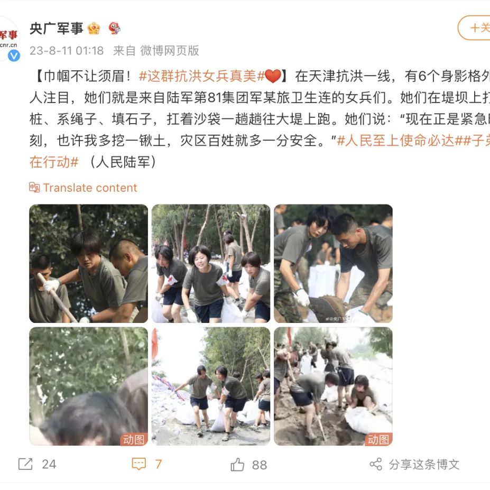
Task: Open middle photo of three women carrying sandbags
Action: [x=211, y=263]
